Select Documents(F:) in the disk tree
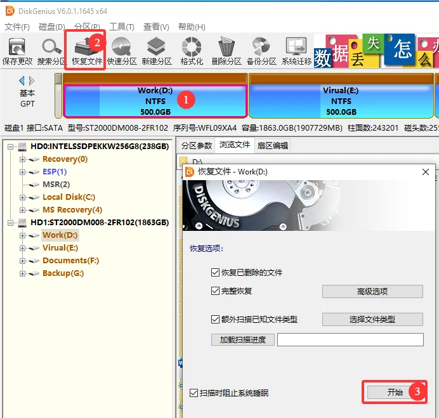 [x=70, y=261]
